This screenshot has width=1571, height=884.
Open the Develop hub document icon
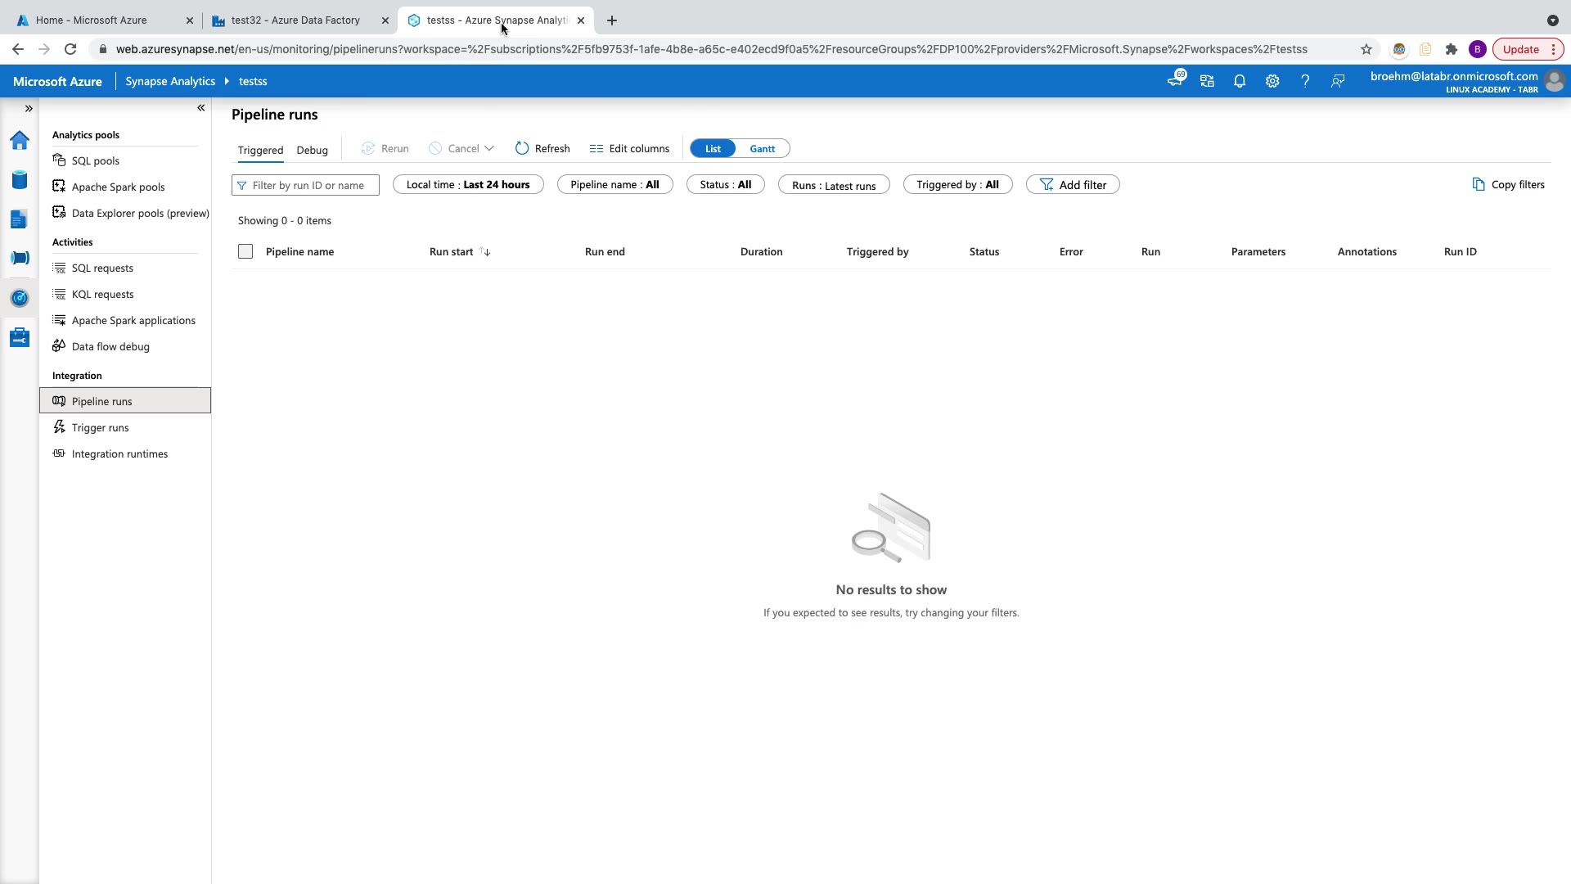coord(20,219)
